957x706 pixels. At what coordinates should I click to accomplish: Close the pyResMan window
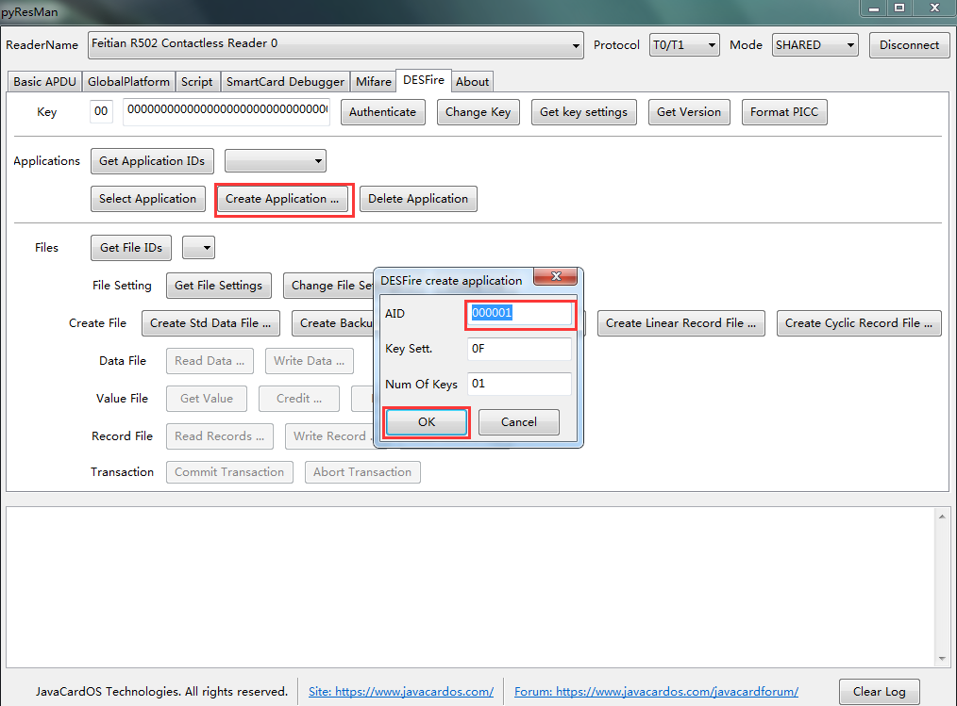click(x=933, y=8)
